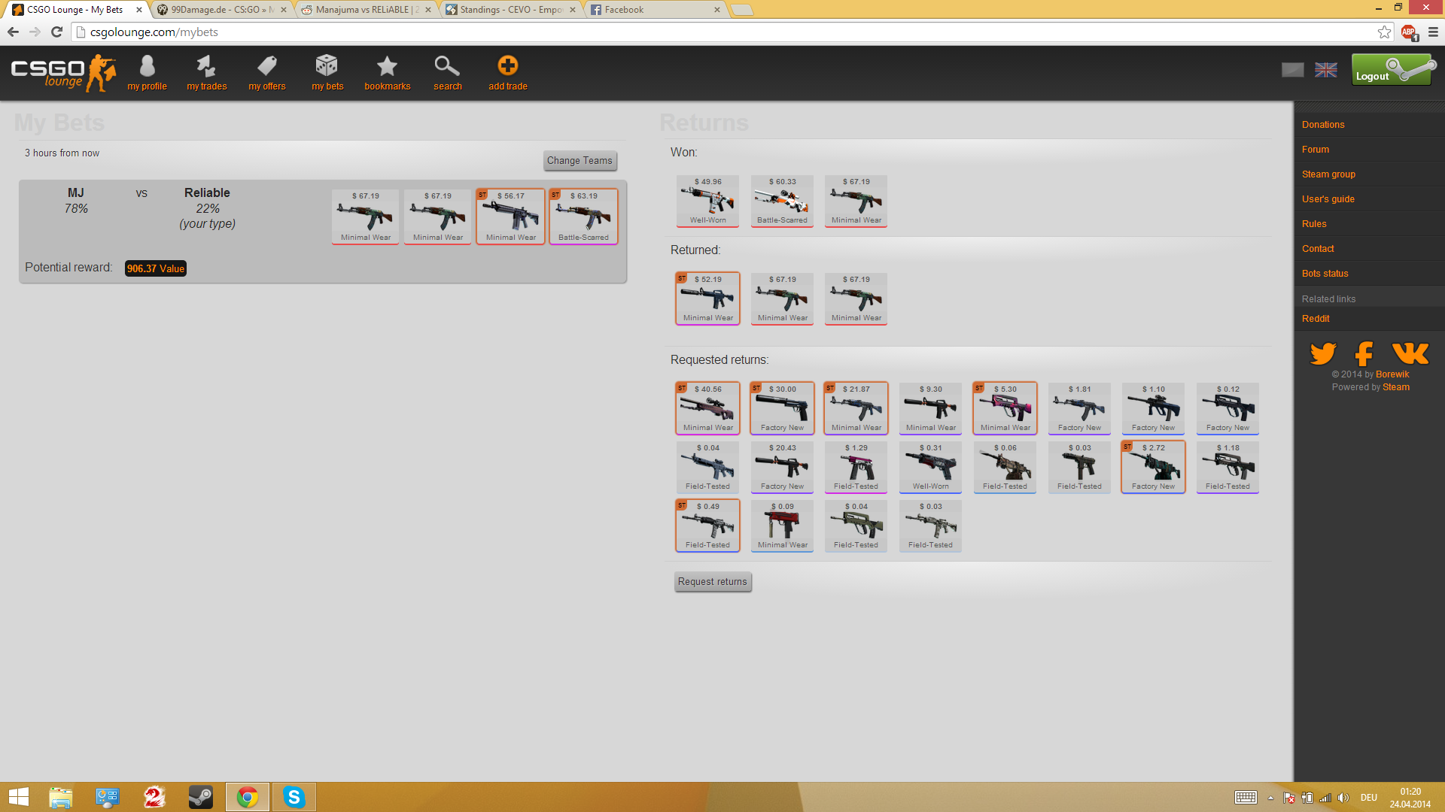Open the User's guide link
Viewport: 1445px width, 812px height.
point(1328,199)
